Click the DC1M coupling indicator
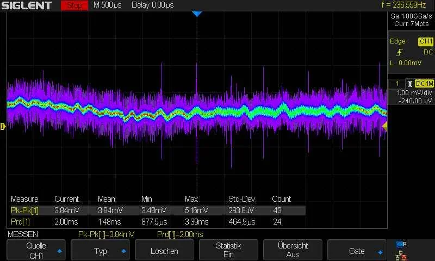The height and width of the screenshot is (261, 435). (x=424, y=84)
